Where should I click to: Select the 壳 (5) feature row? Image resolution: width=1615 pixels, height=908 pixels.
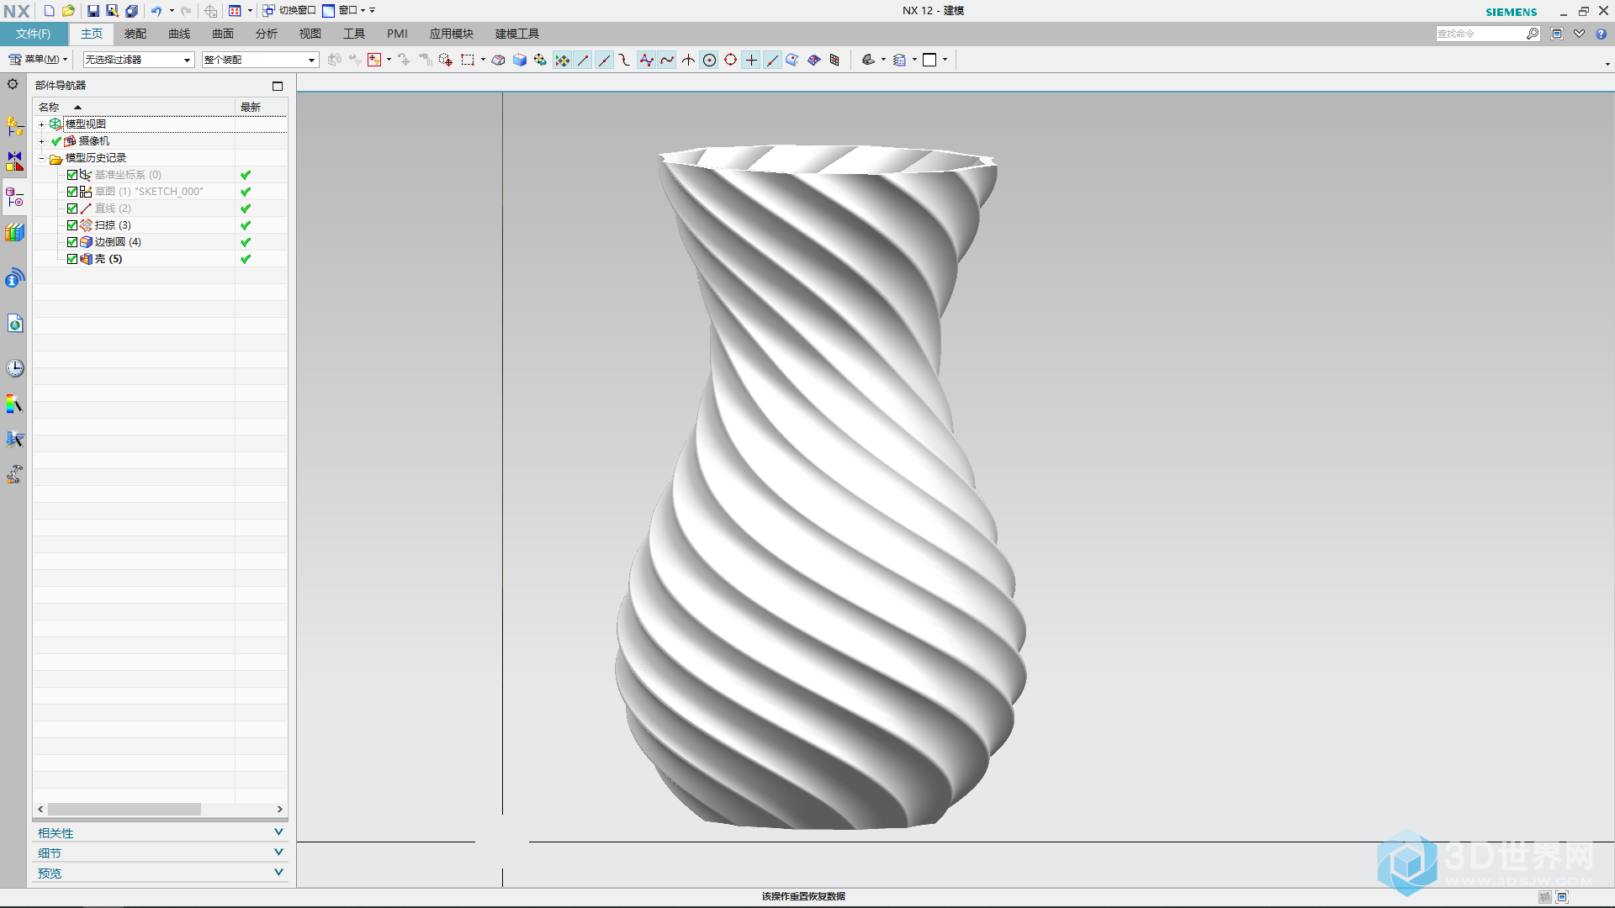tap(160, 259)
